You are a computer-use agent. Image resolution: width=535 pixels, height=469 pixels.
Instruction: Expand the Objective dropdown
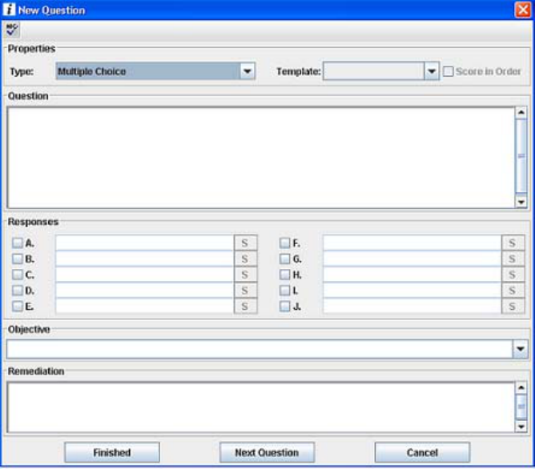pos(521,349)
